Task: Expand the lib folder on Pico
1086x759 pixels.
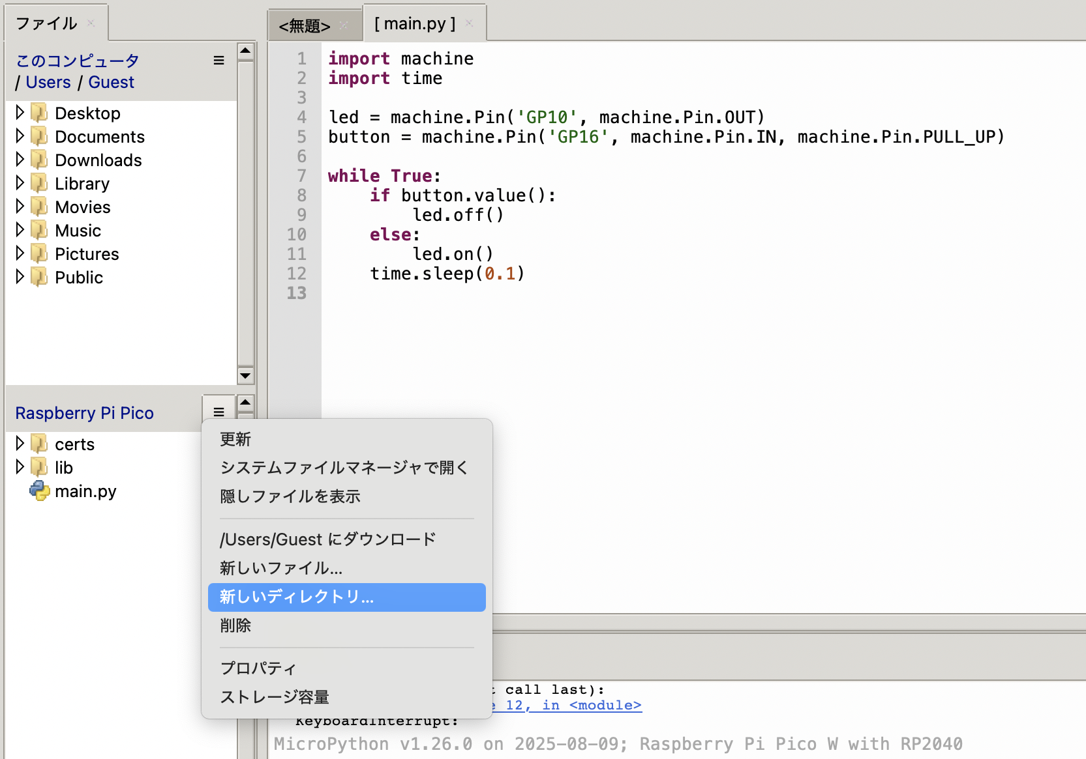Action: [x=20, y=467]
